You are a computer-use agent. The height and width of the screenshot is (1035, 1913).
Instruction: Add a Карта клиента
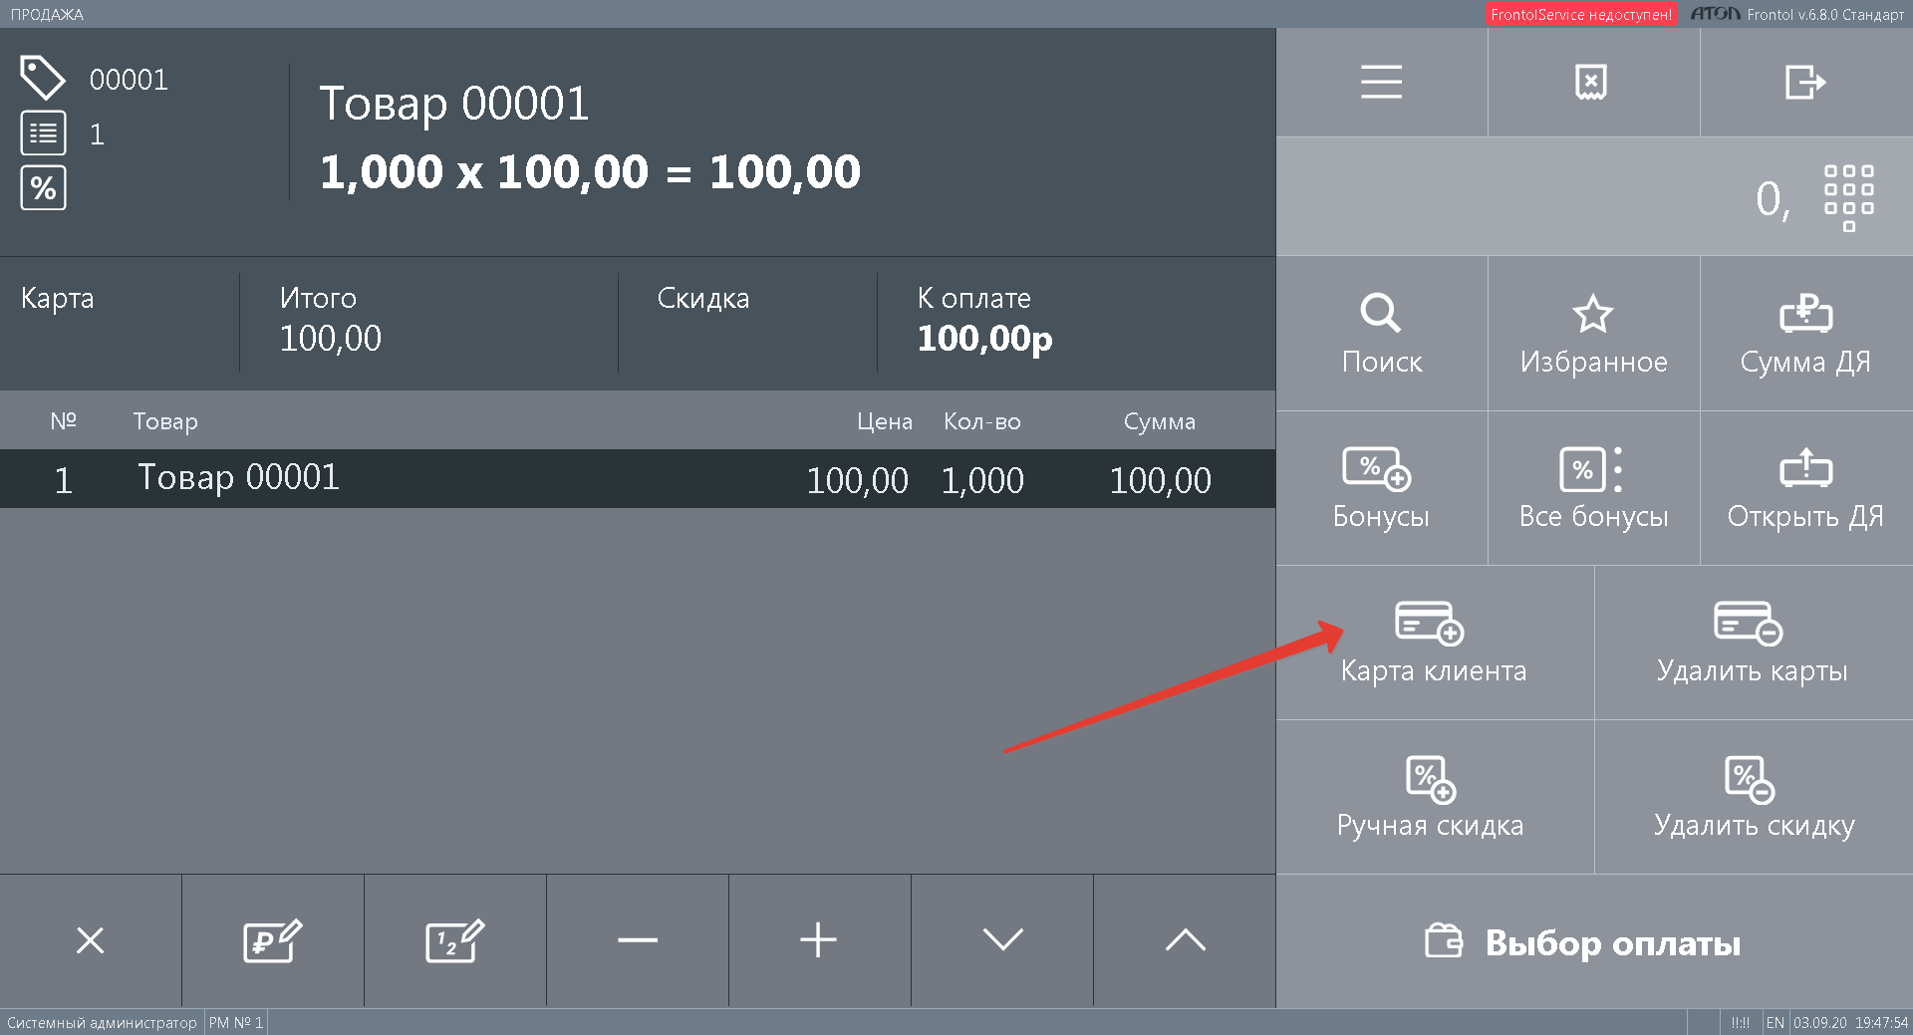(x=1435, y=643)
